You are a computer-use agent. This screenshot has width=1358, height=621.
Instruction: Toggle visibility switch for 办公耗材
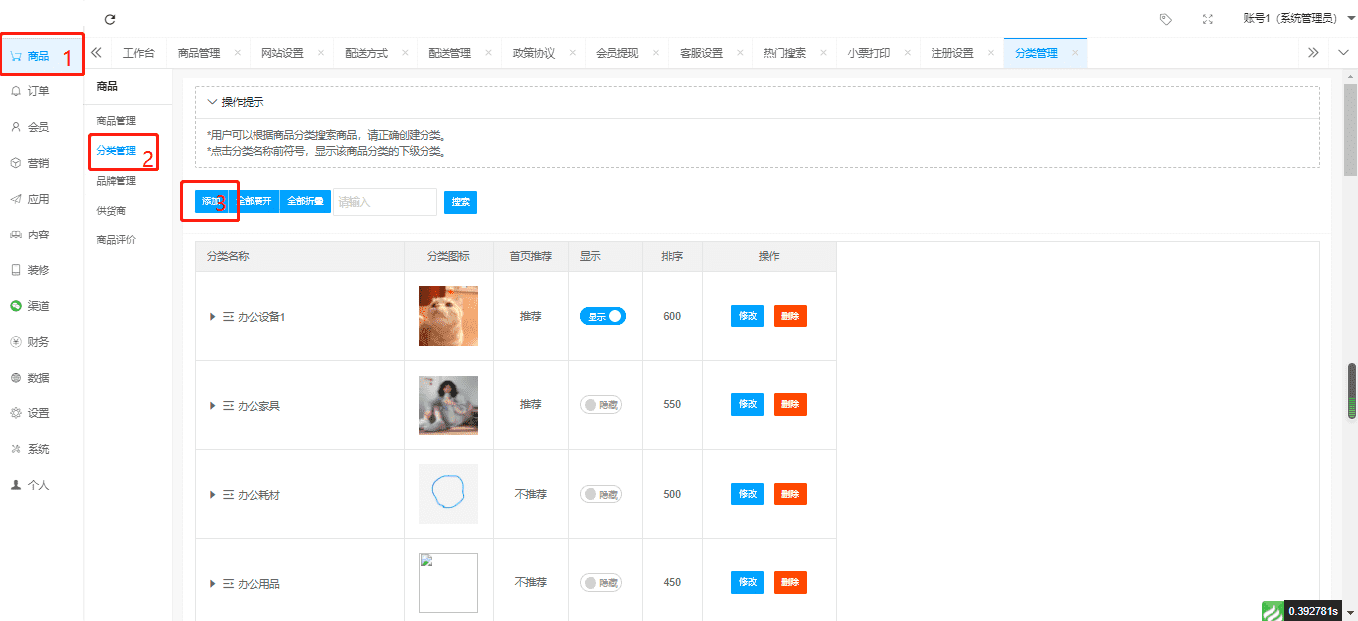tap(600, 494)
